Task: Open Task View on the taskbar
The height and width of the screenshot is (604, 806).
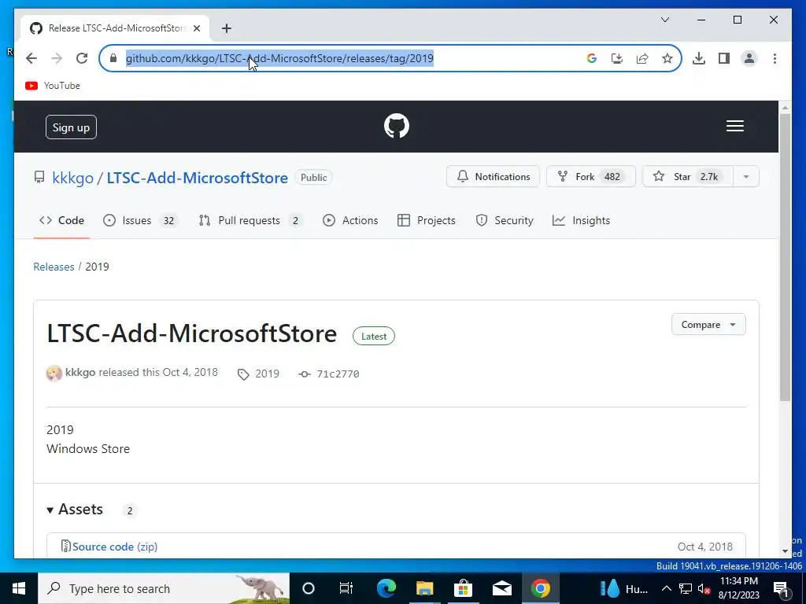Action: click(346, 588)
